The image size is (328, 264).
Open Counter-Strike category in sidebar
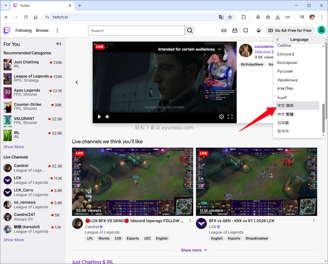pyautogui.click(x=33, y=107)
